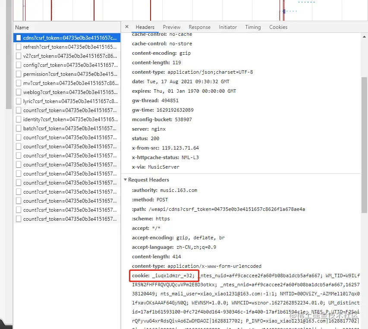368x329 pixels.
Task: Click the file icon of weblog request
Action: click(x=19, y=92)
